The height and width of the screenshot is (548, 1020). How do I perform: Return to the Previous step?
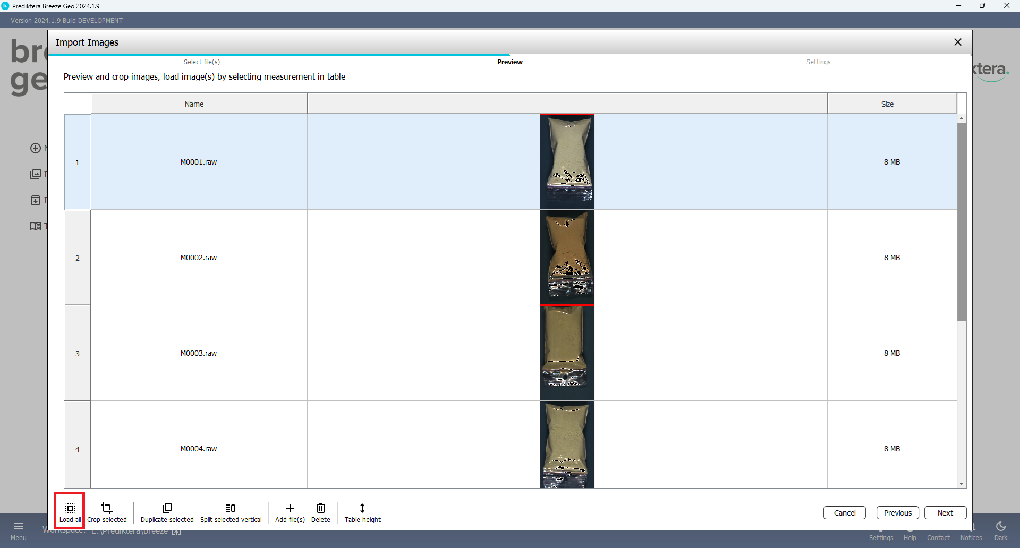[x=897, y=512]
